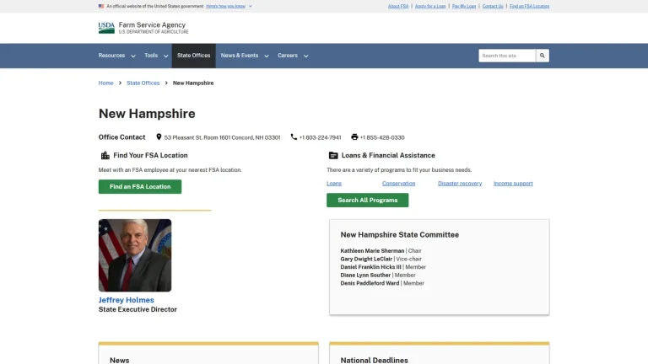
Task: Open the Resources menu
Action: [x=111, y=56]
